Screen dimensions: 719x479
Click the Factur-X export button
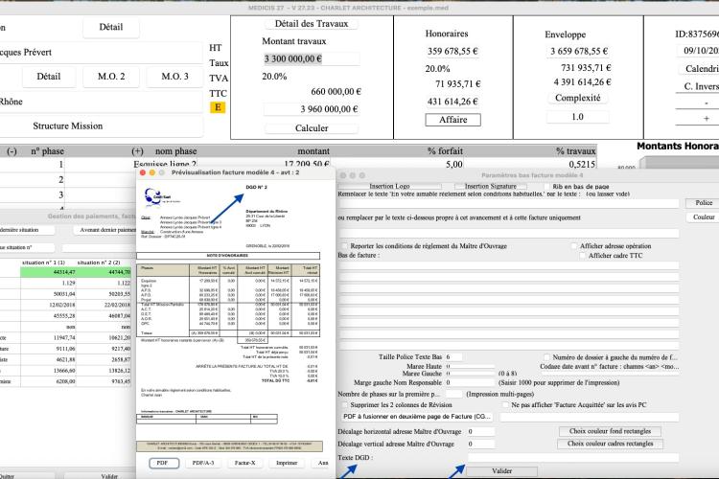tap(244, 463)
